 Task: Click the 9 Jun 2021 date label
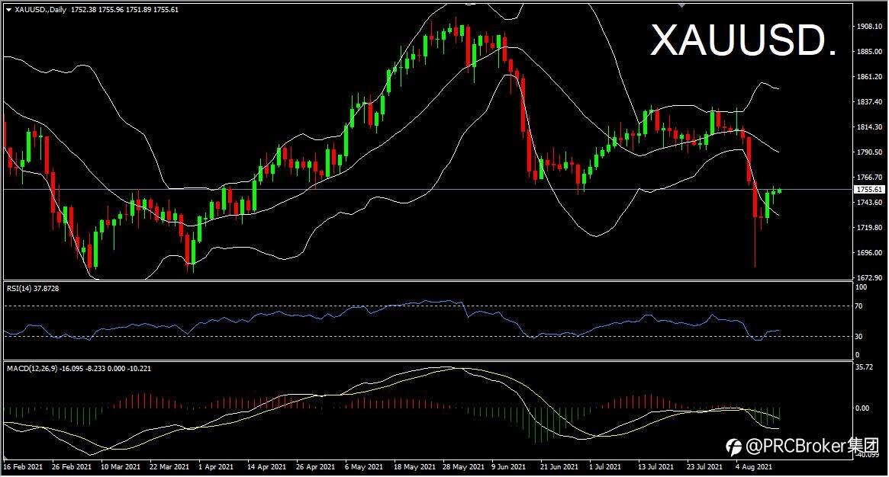[508, 467]
